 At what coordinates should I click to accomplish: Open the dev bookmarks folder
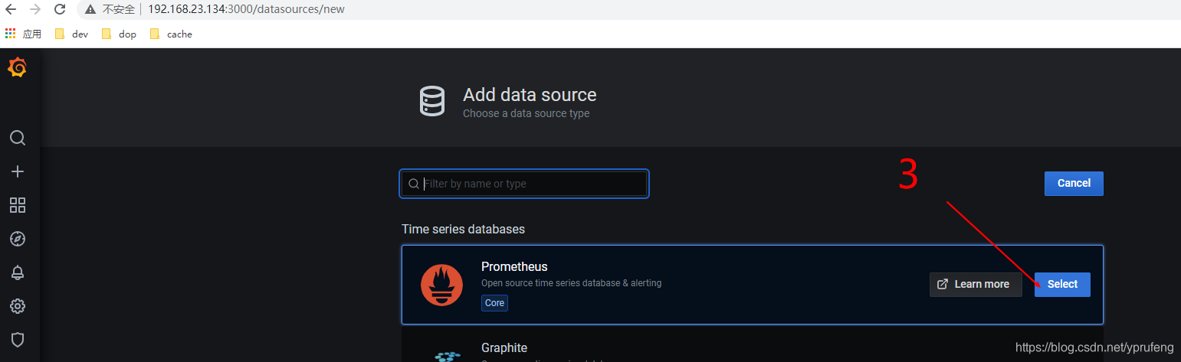[72, 34]
